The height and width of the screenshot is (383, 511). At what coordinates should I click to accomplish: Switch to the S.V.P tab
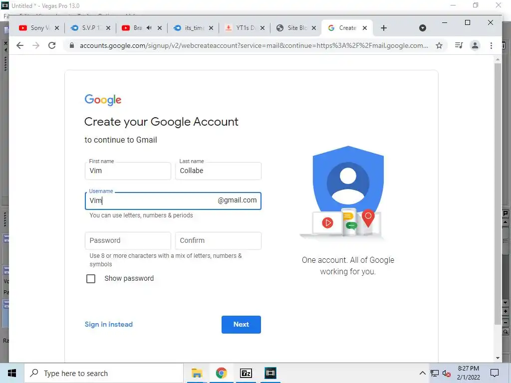86,28
